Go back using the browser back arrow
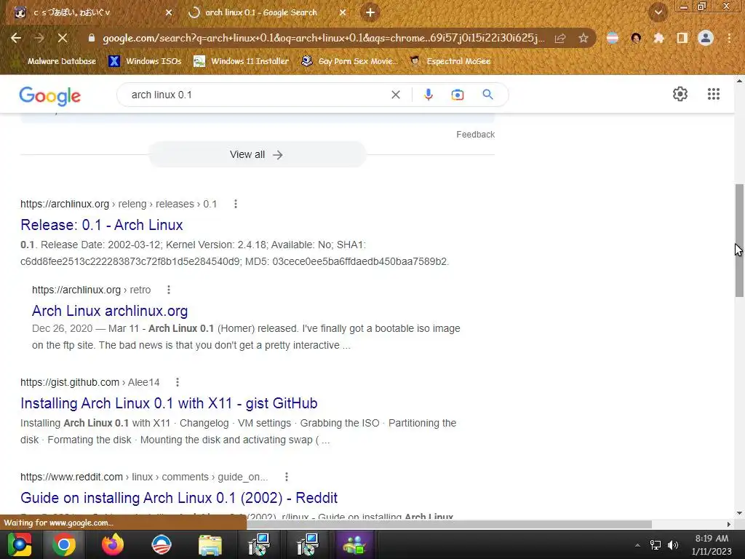The height and width of the screenshot is (559, 745). [x=16, y=38]
